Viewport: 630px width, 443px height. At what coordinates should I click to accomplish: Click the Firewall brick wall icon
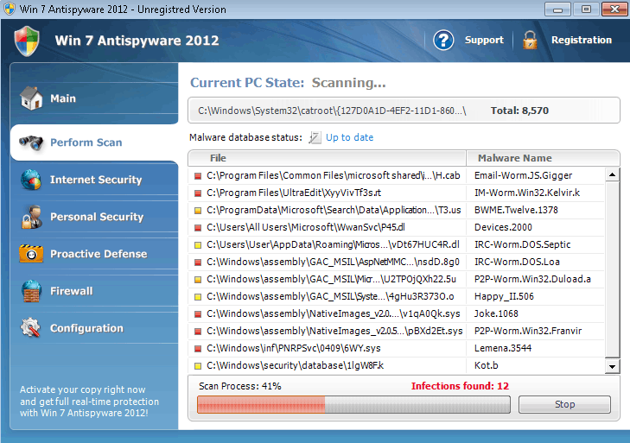(x=31, y=291)
